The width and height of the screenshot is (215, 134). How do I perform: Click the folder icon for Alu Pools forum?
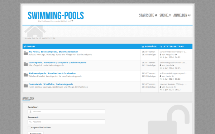(26, 53)
